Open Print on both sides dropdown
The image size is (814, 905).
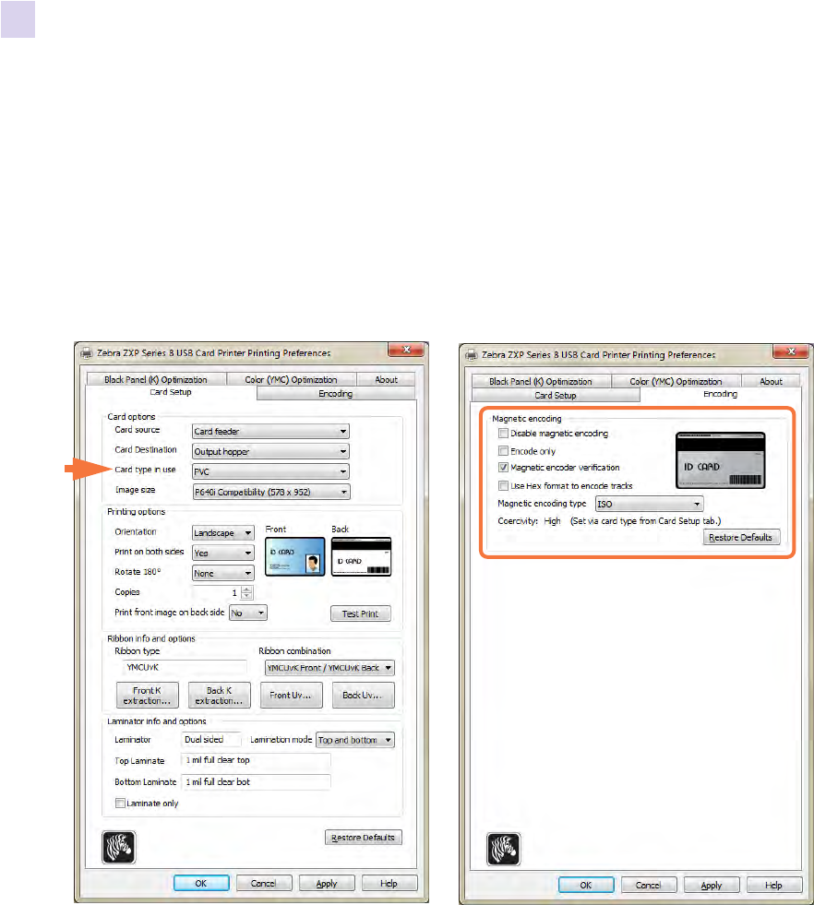(x=222, y=553)
